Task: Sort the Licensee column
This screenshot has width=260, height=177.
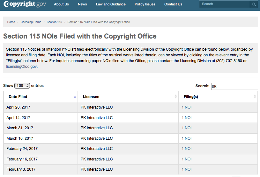Action: click(175, 97)
